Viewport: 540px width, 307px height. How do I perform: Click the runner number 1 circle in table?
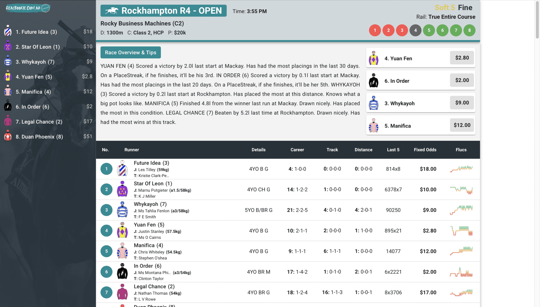click(107, 169)
